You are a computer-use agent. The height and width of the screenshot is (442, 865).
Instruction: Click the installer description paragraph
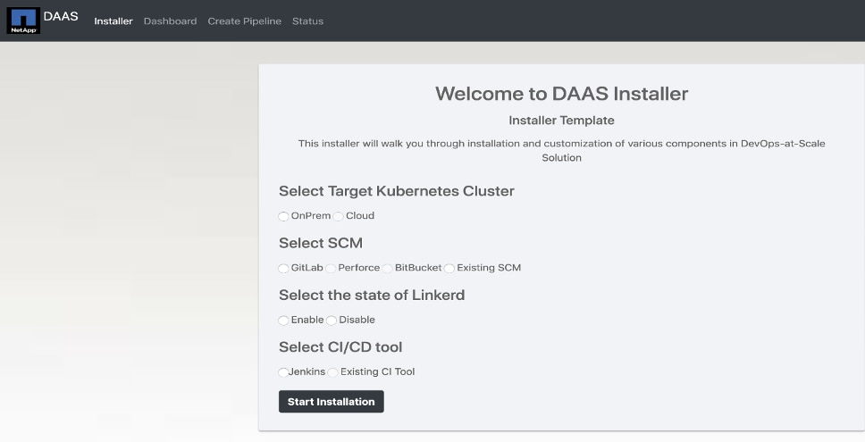561,150
